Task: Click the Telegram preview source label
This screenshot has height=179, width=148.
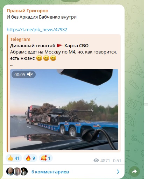Action: (20, 40)
